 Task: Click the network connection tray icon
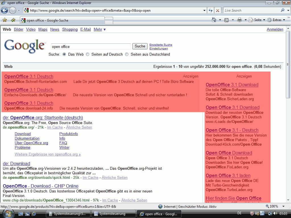pos(270,213)
